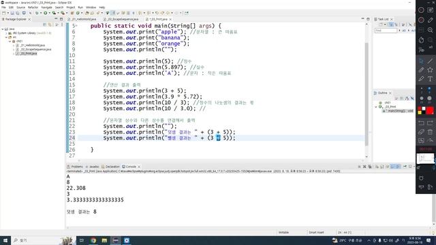The width and height of the screenshot is (436, 245).
Task: Select the blue small pen size dot
Action: point(430,89)
